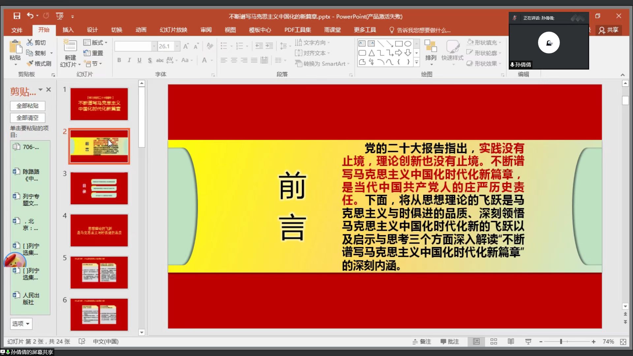This screenshot has width=633, height=356.
Task: Open the 插入 ribbon tab
Action: pyautogui.click(x=68, y=30)
